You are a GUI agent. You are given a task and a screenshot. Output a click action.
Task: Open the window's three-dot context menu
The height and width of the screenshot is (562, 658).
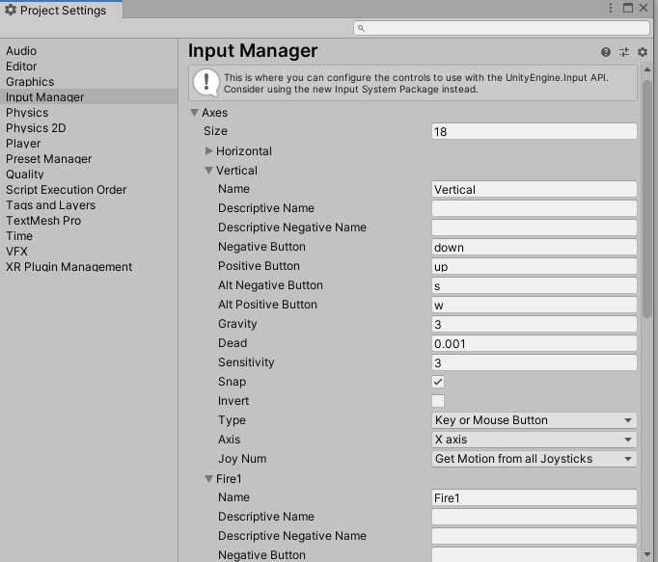coord(611,8)
